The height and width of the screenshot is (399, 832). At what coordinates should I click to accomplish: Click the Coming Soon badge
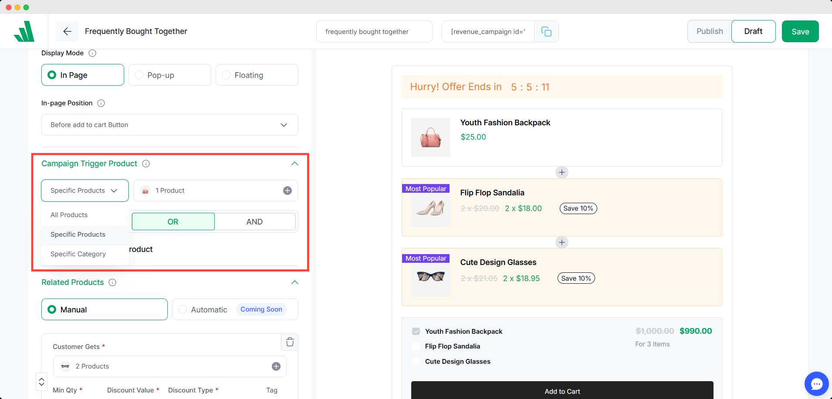(261, 309)
